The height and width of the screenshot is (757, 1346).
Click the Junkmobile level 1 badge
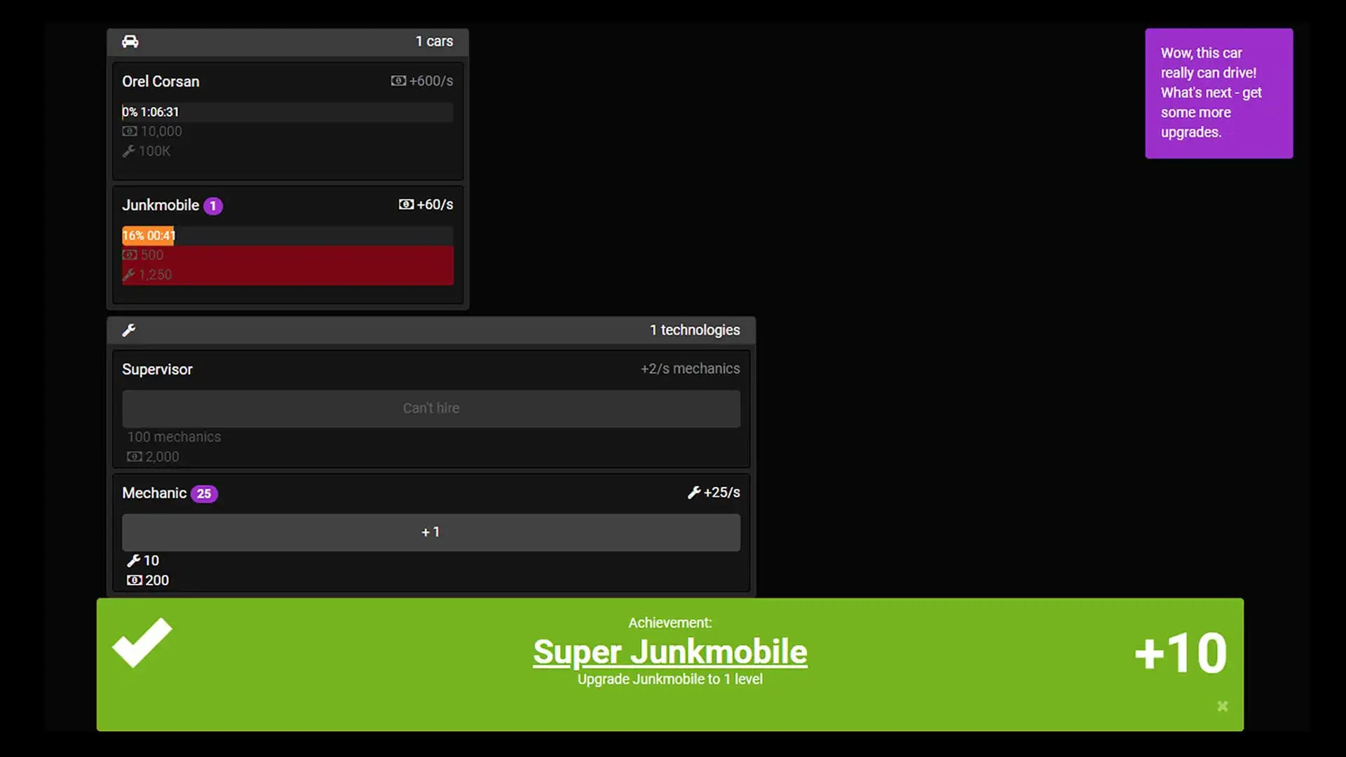click(x=213, y=206)
